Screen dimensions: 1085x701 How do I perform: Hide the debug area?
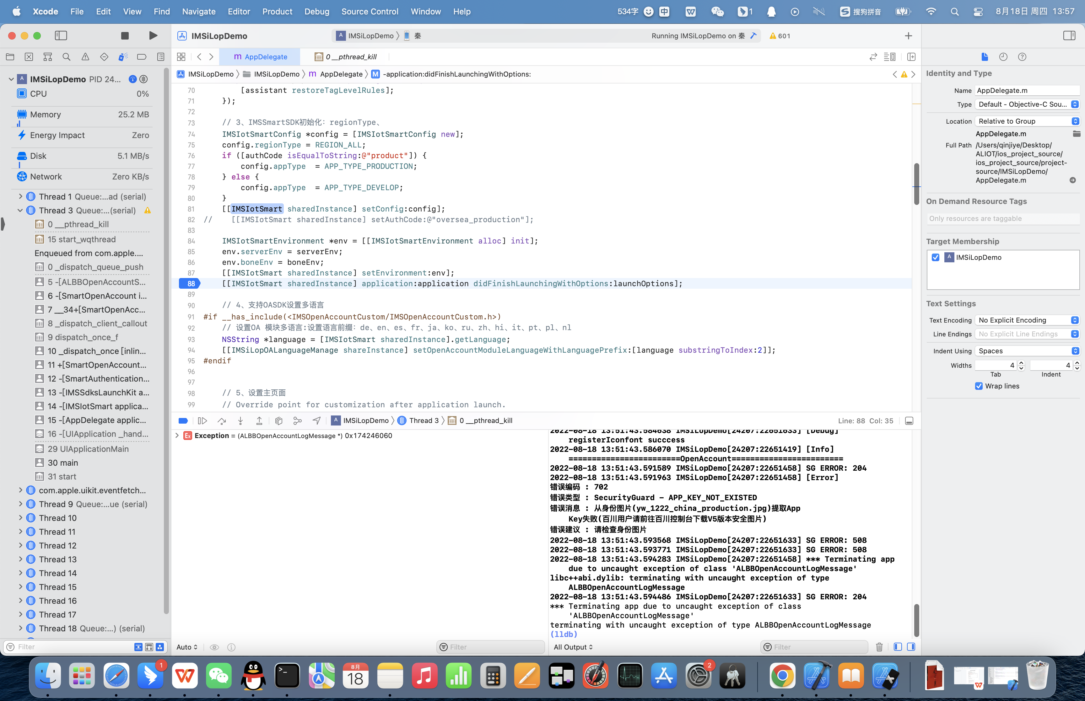(909, 421)
